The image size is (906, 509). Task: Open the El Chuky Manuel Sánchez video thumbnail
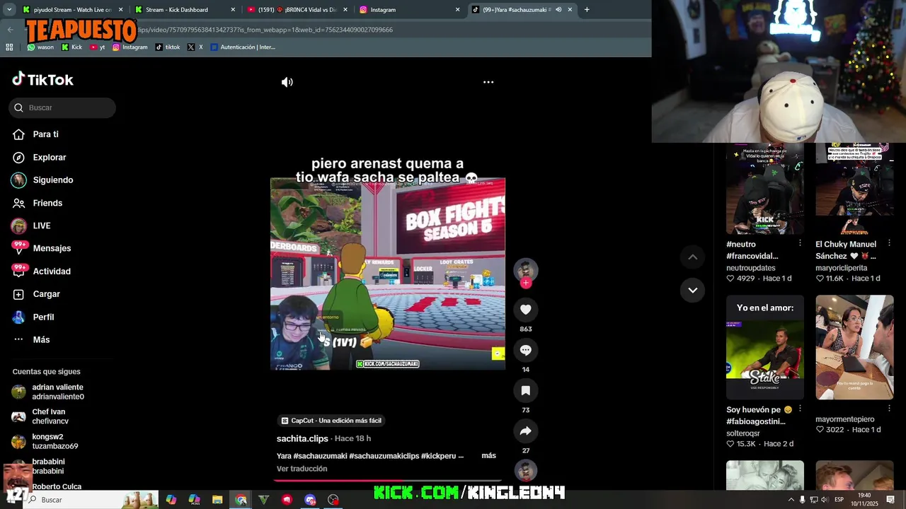click(x=854, y=189)
